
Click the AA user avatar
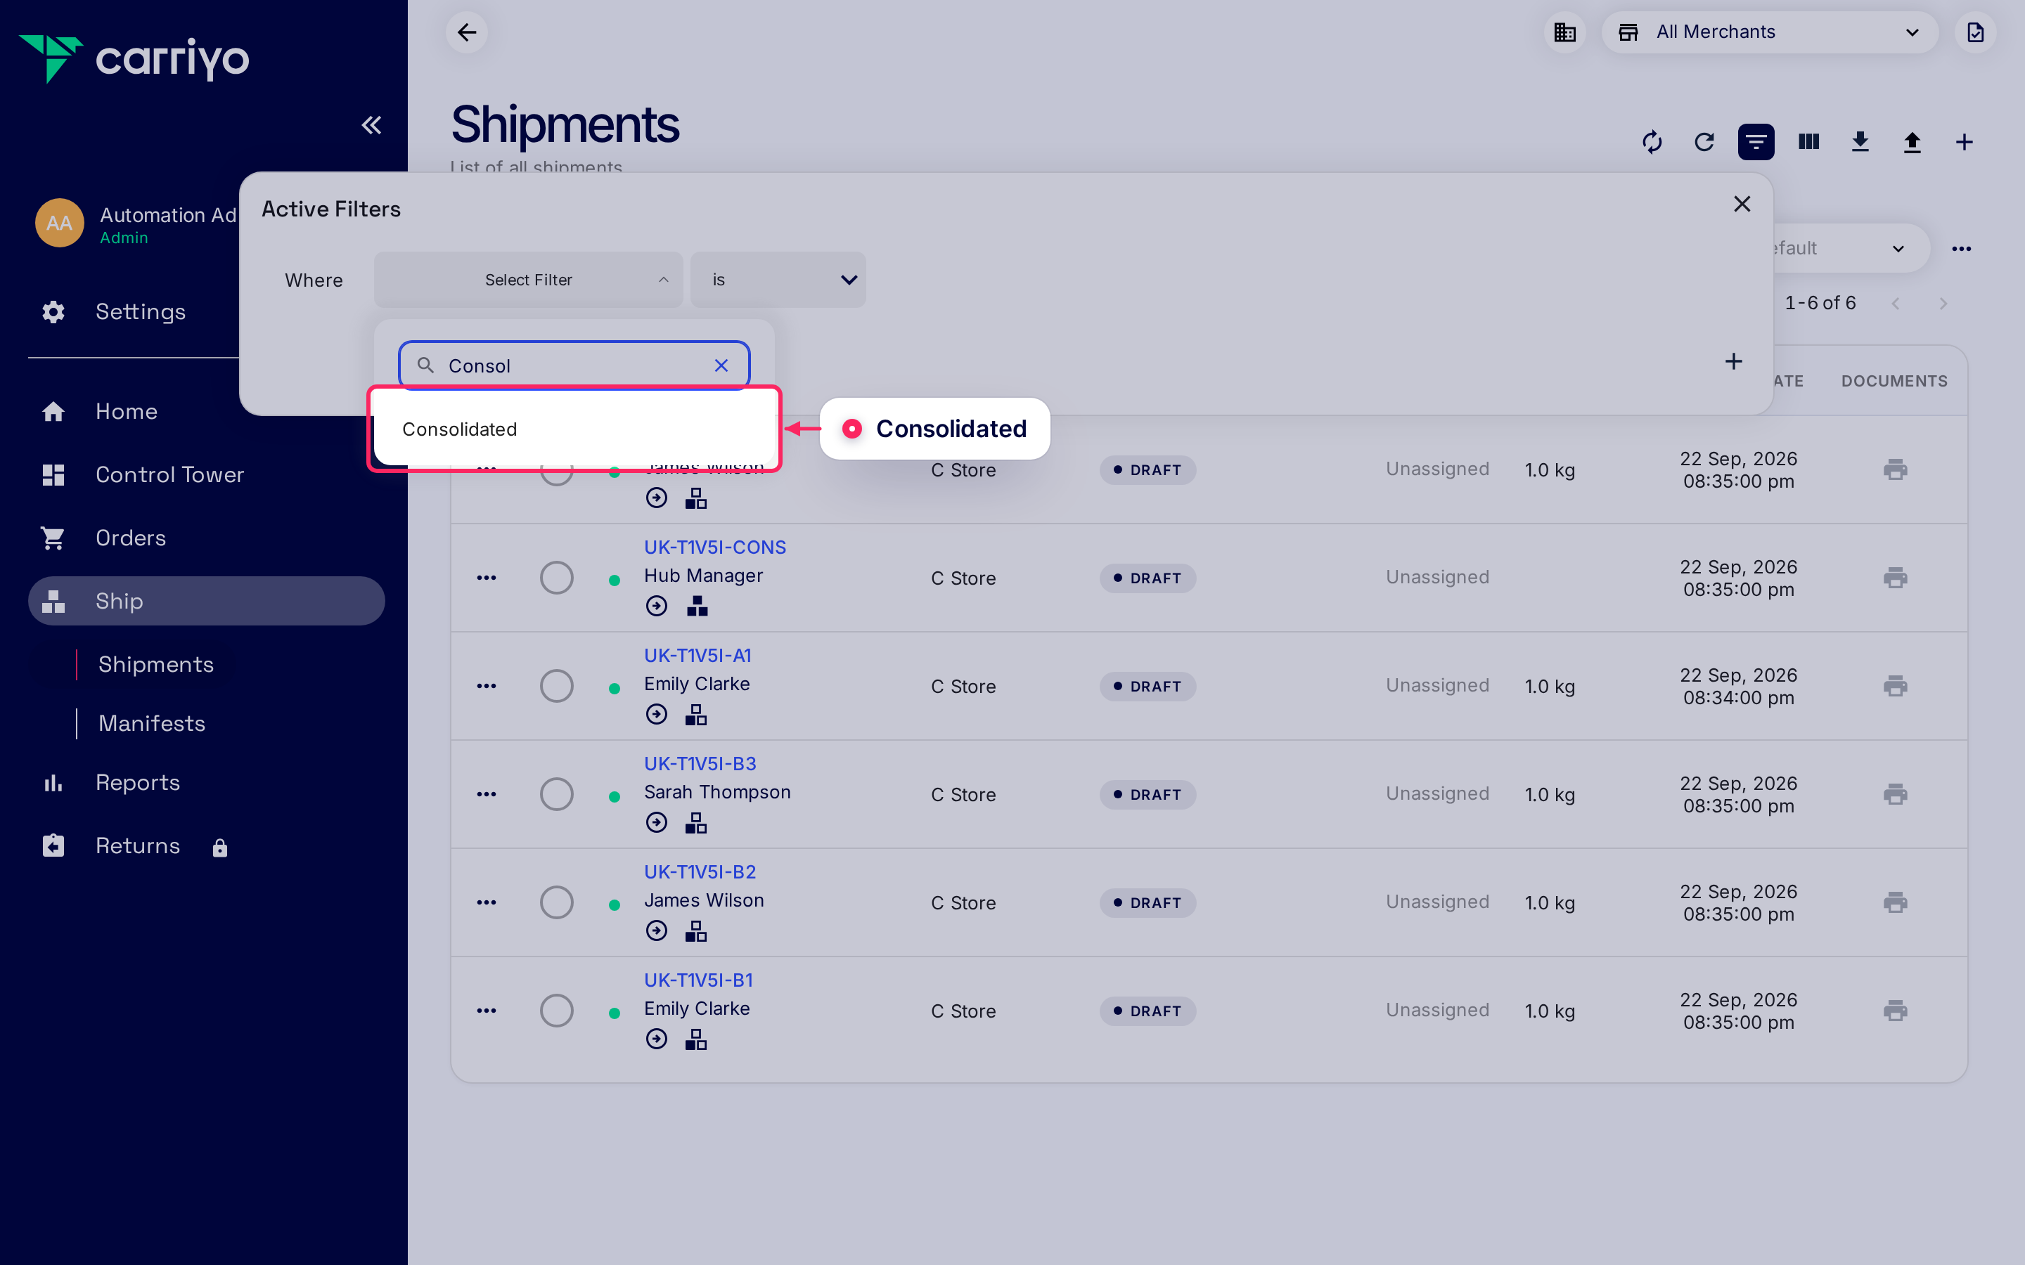[x=59, y=223]
